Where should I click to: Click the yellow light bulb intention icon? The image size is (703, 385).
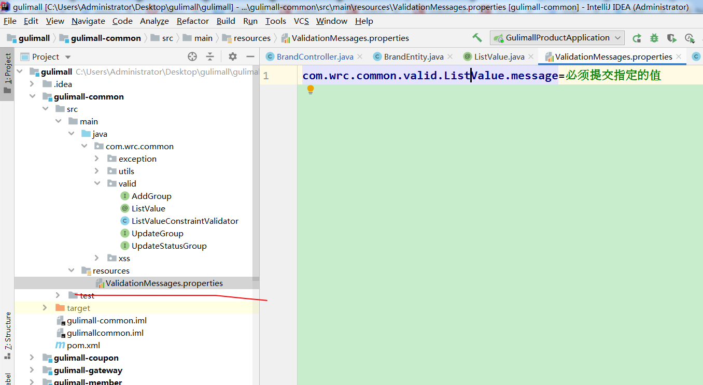coord(310,89)
